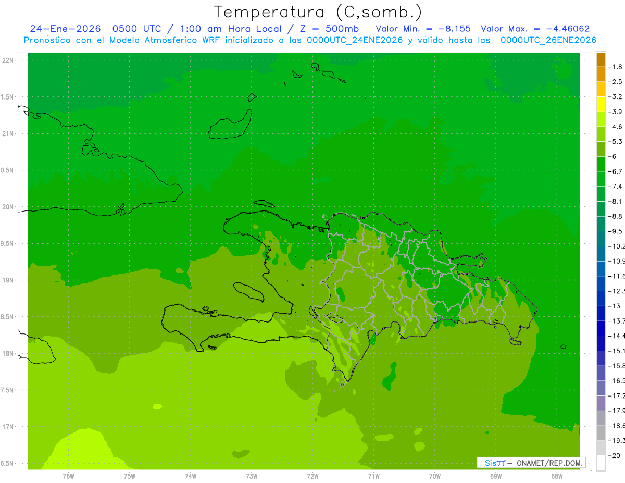Viewport: 625px width, 483px height.
Task: Click the 17N latitude label
Action: click(8, 427)
